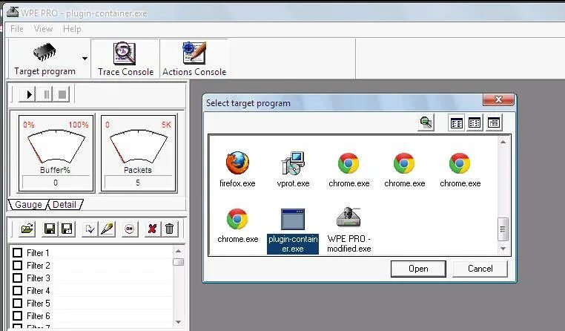Click the check document filter icon

(90, 229)
